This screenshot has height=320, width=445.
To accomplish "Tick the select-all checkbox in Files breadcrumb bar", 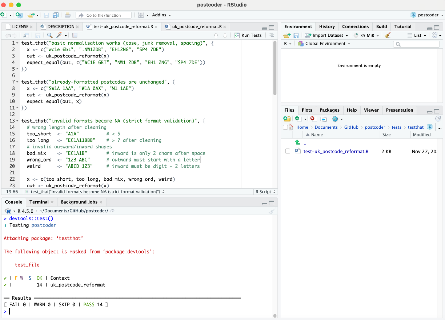I will click(285, 127).
